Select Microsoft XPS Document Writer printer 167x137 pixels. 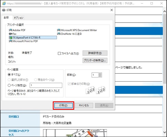coord(79,30)
